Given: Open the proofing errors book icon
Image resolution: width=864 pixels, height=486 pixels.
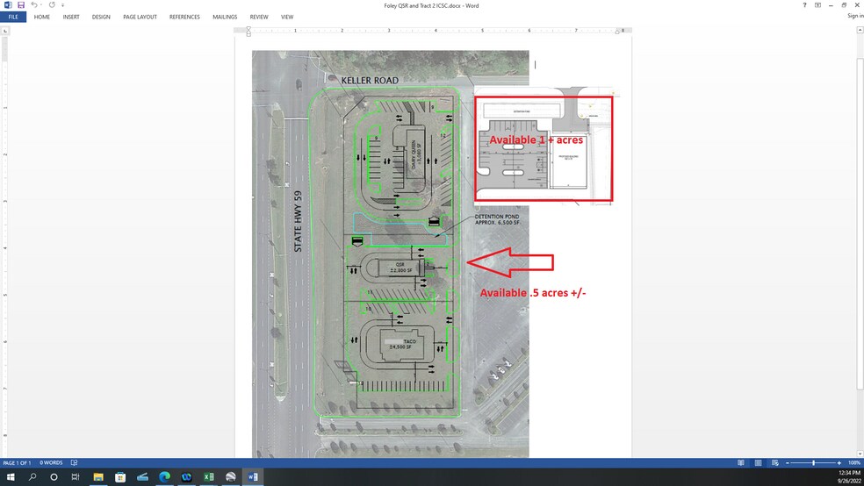Looking at the screenshot, I should click(x=74, y=462).
